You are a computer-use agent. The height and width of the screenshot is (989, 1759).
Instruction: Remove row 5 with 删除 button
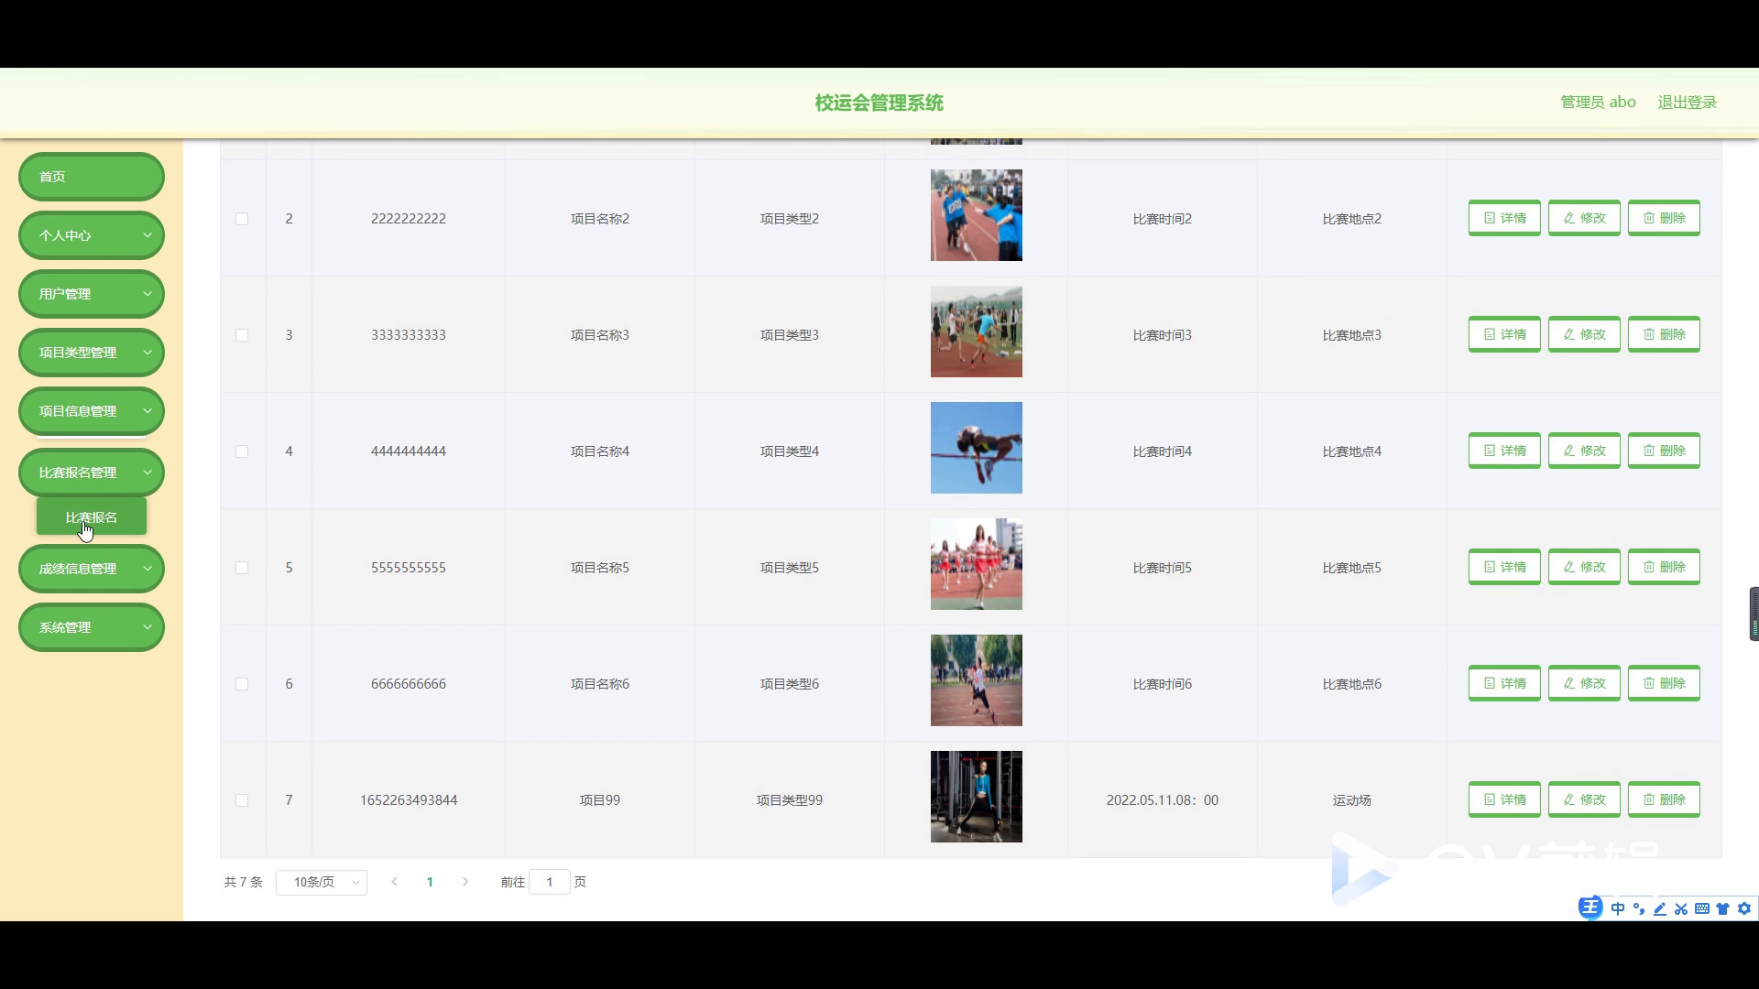pos(1664,567)
